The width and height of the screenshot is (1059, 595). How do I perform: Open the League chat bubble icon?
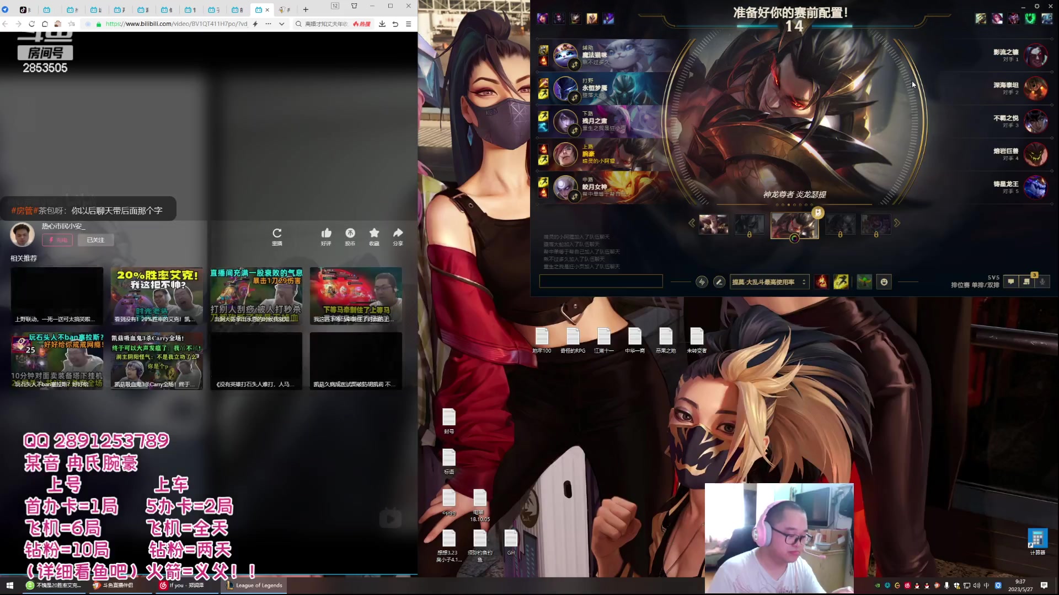point(1010,282)
